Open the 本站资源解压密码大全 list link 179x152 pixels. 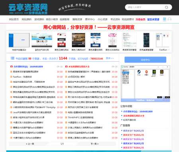tap(79, 66)
